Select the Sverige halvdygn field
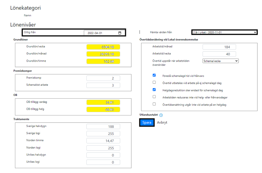 pyautogui.click(x=103, y=127)
